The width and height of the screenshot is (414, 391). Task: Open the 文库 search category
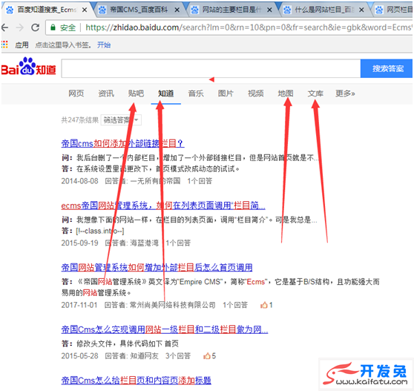(x=315, y=93)
